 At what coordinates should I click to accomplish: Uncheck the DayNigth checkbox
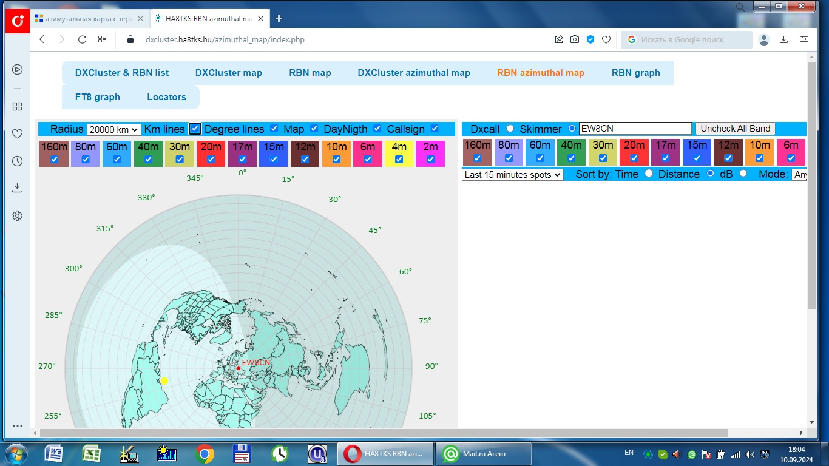tap(377, 129)
